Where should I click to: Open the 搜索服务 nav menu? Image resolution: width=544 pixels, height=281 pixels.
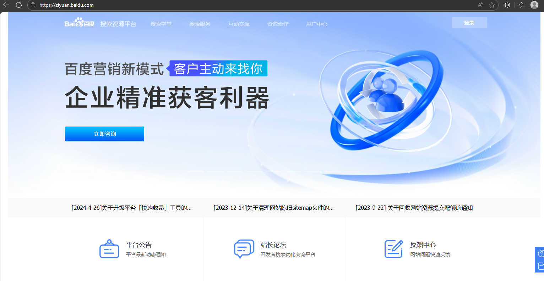200,24
